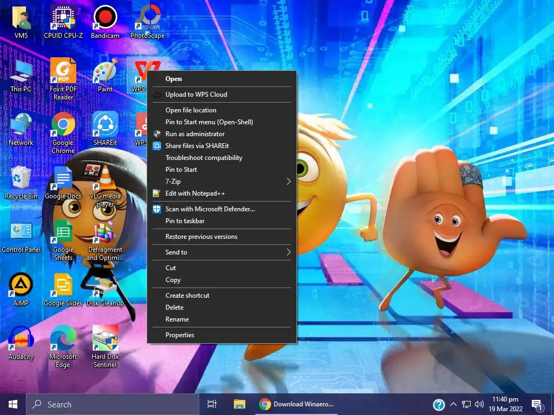Open the Windows Start button
The height and width of the screenshot is (415, 554).
click(13, 404)
